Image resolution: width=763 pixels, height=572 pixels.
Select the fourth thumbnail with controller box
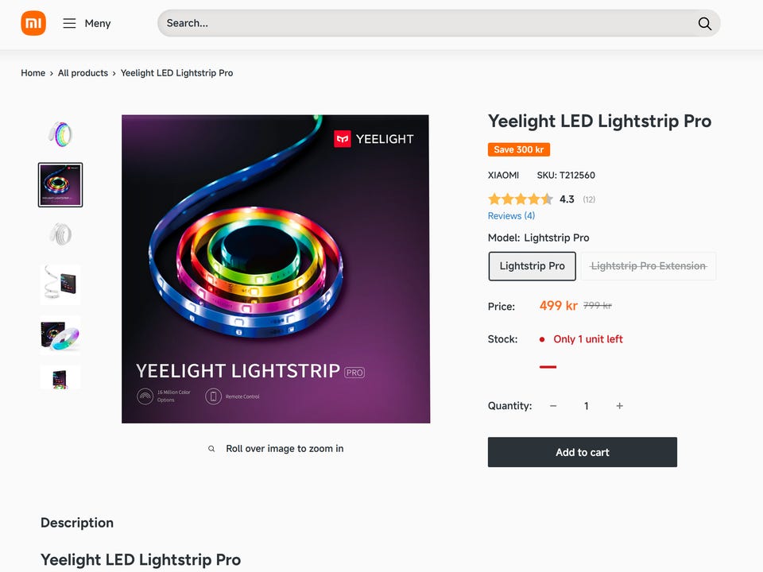click(60, 284)
